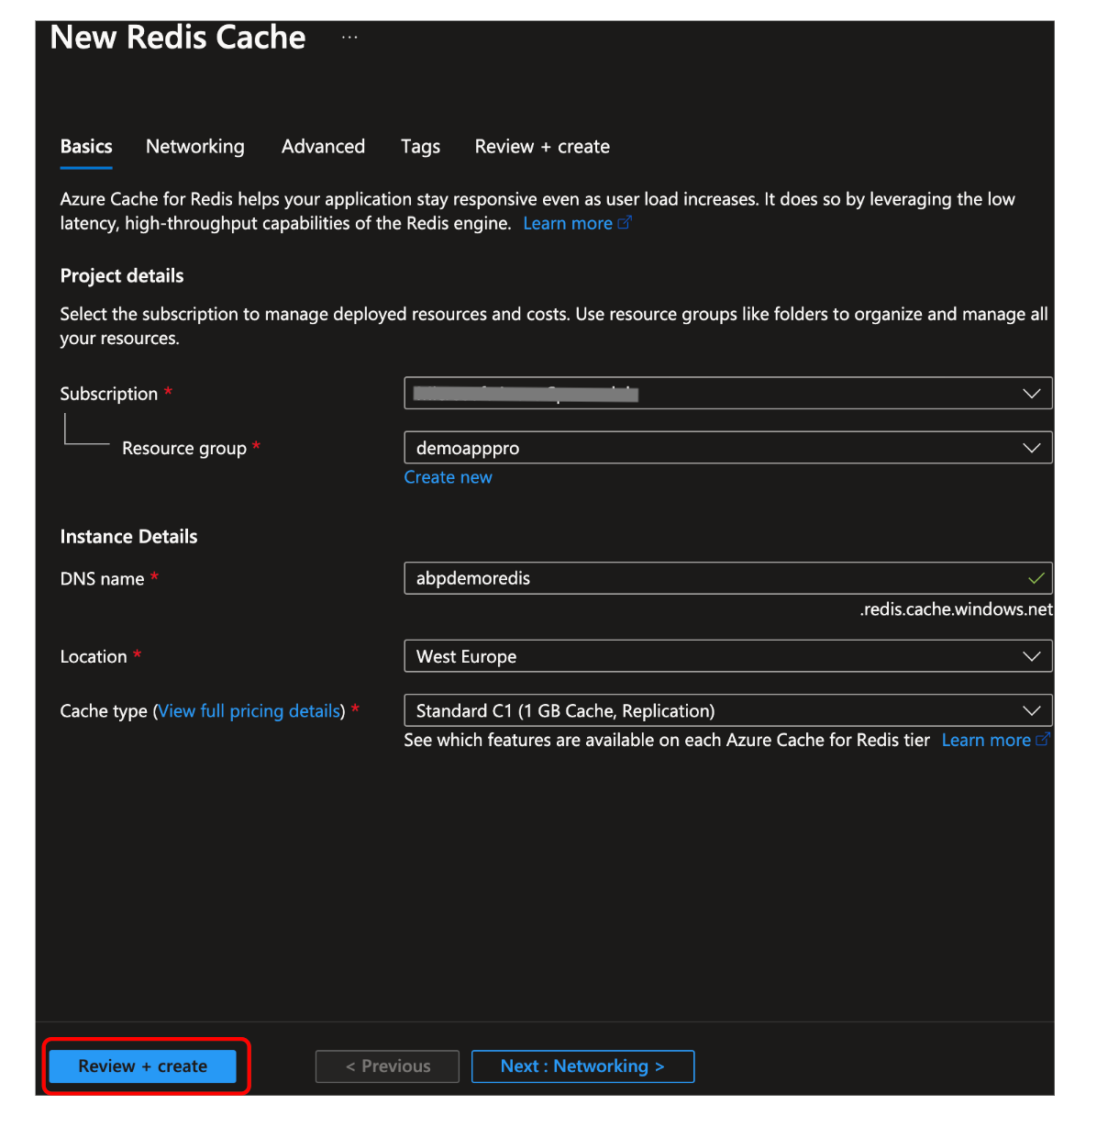The height and width of the screenshot is (1138, 1108).
Task: Click the Previous button
Action: pyautogui.click(x=387, y=1066)
